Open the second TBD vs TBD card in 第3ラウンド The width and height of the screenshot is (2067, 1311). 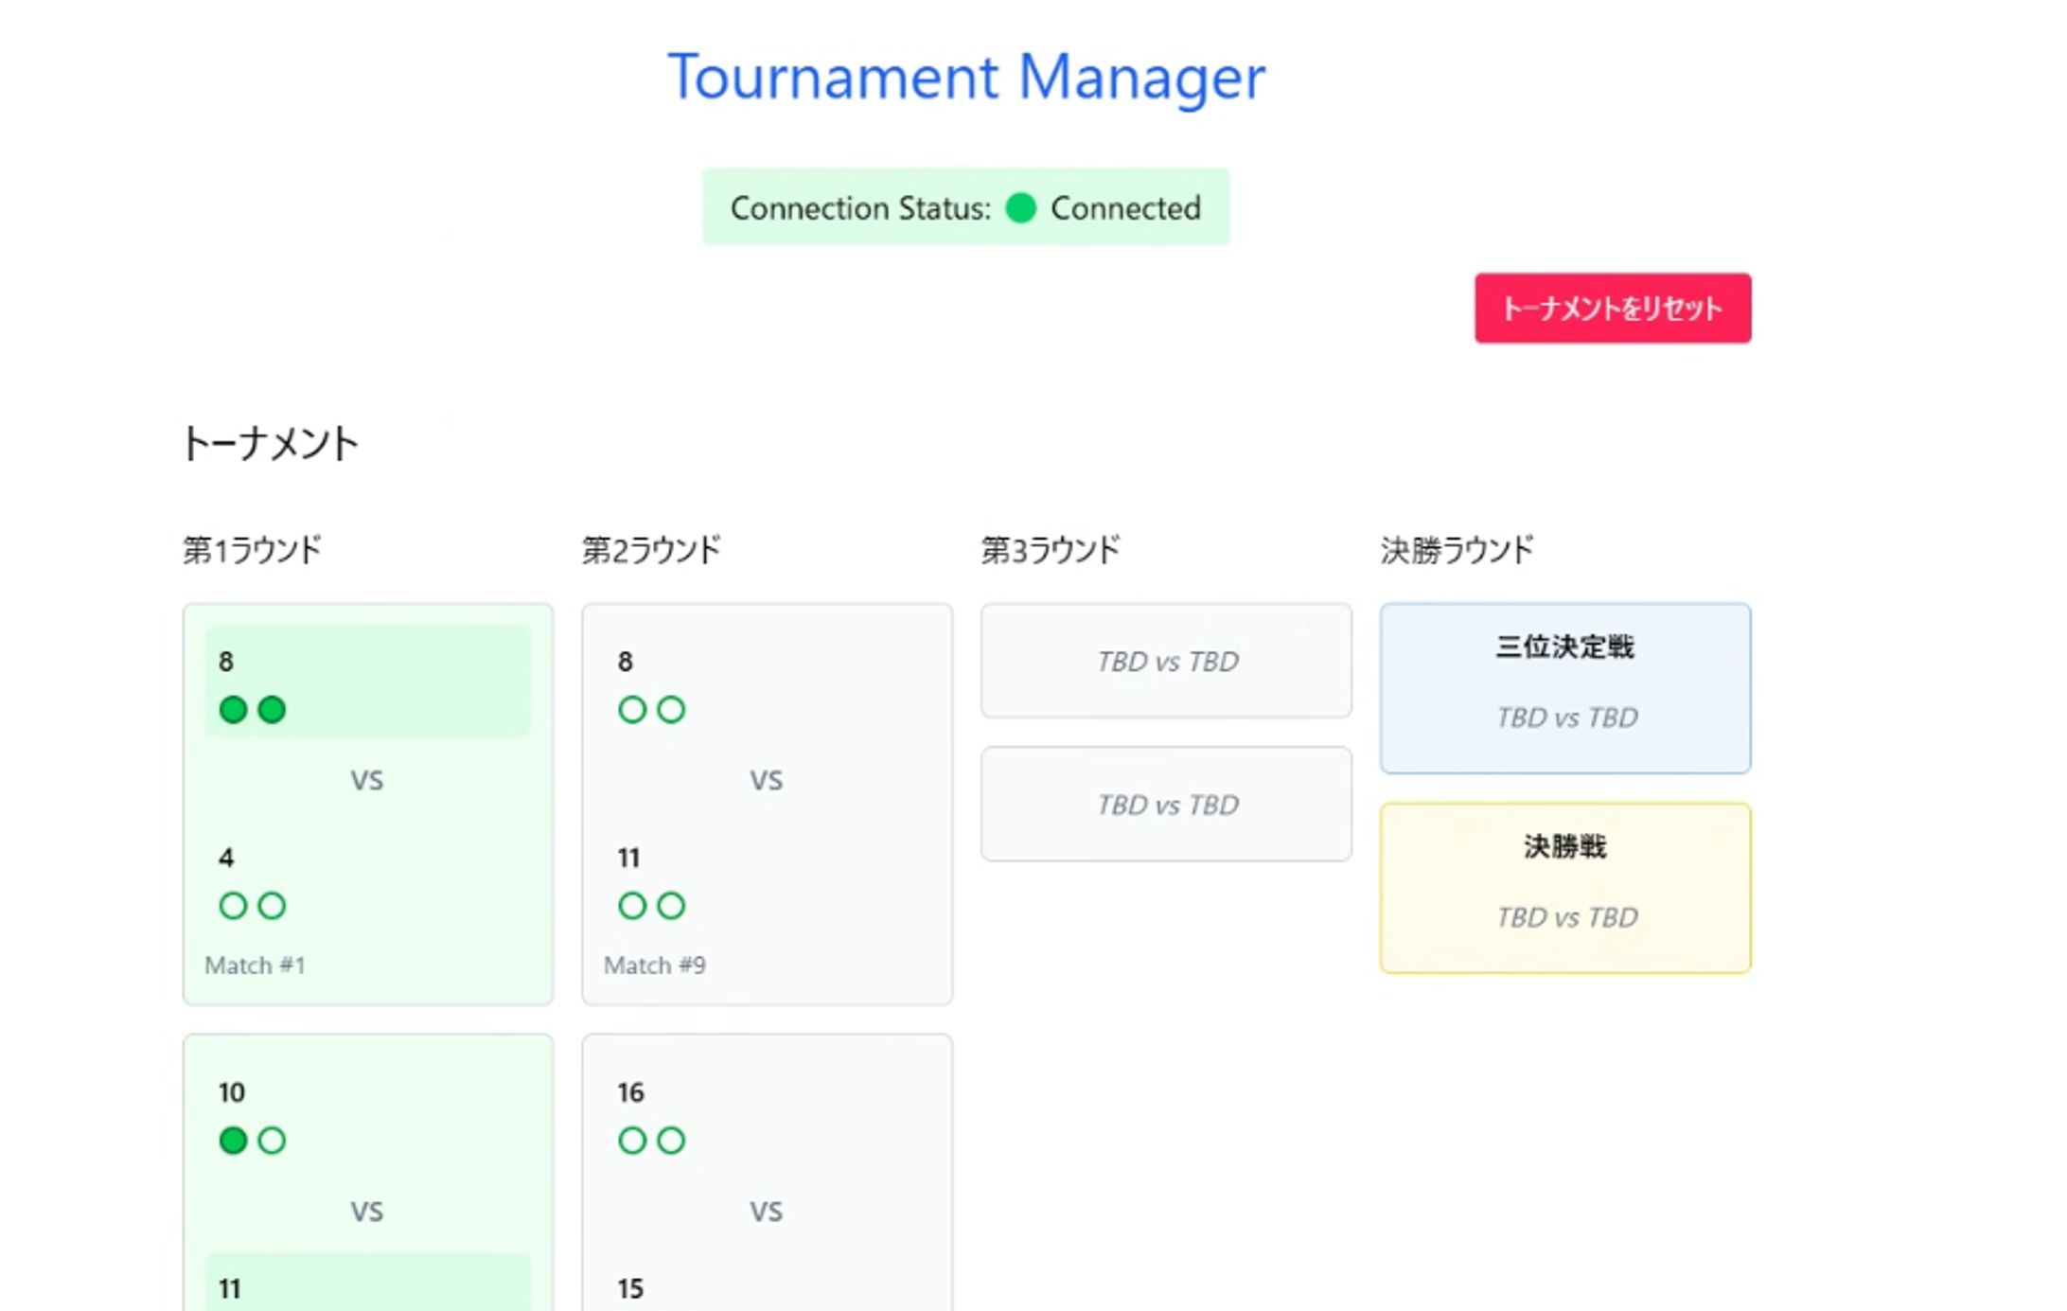click(x=1166, y=804)
